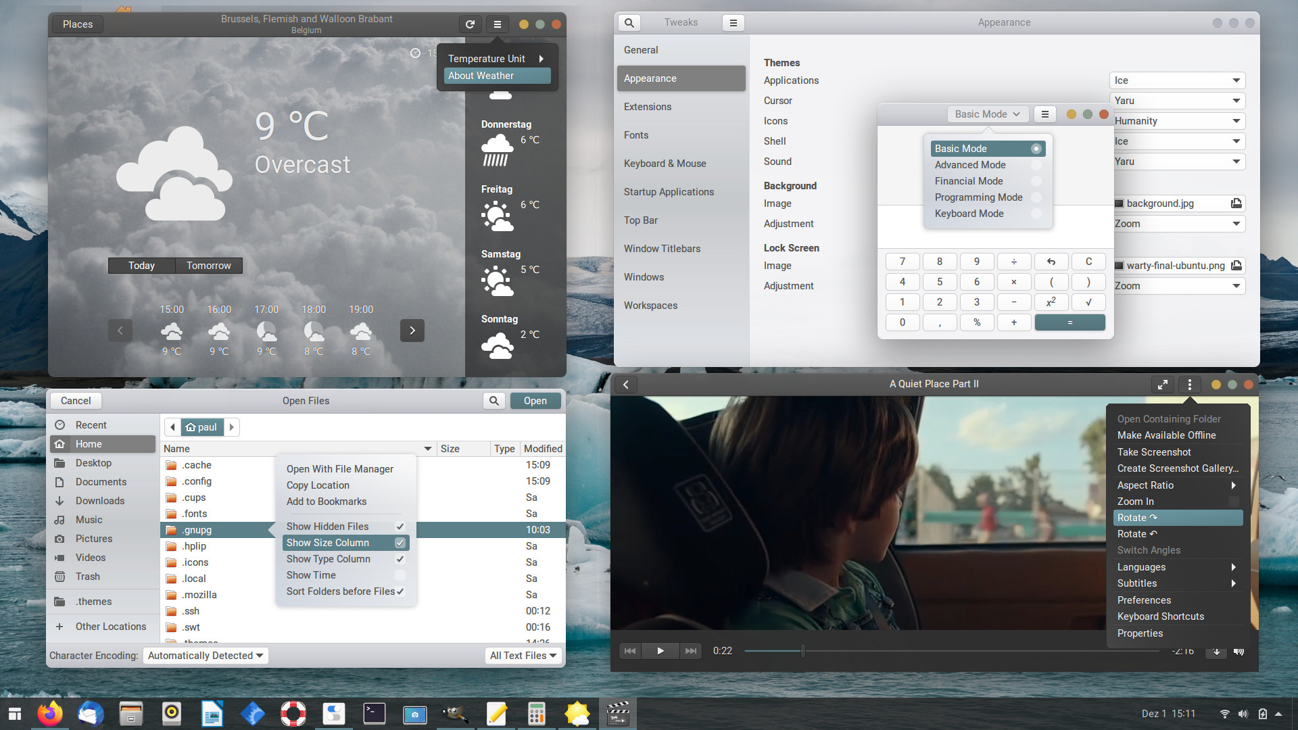Image resolution: width=1298 pixels, height=730 pixels.
Task: Go back in the video player
Action: [626, 385]
